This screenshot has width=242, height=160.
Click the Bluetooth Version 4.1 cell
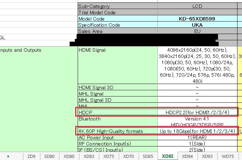tap(197, 119)
